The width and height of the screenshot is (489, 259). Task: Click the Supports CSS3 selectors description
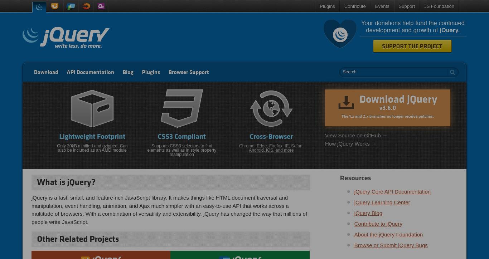pos(182,150)
